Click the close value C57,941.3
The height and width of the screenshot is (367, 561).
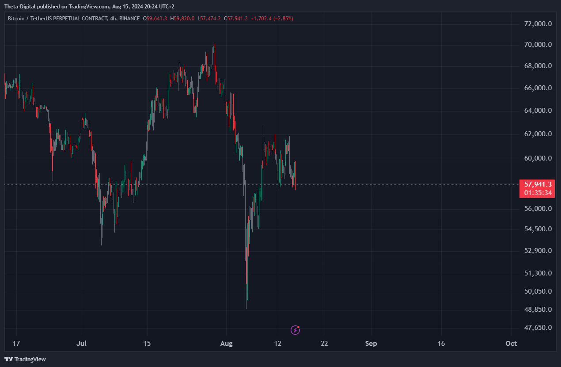(236, 18)
